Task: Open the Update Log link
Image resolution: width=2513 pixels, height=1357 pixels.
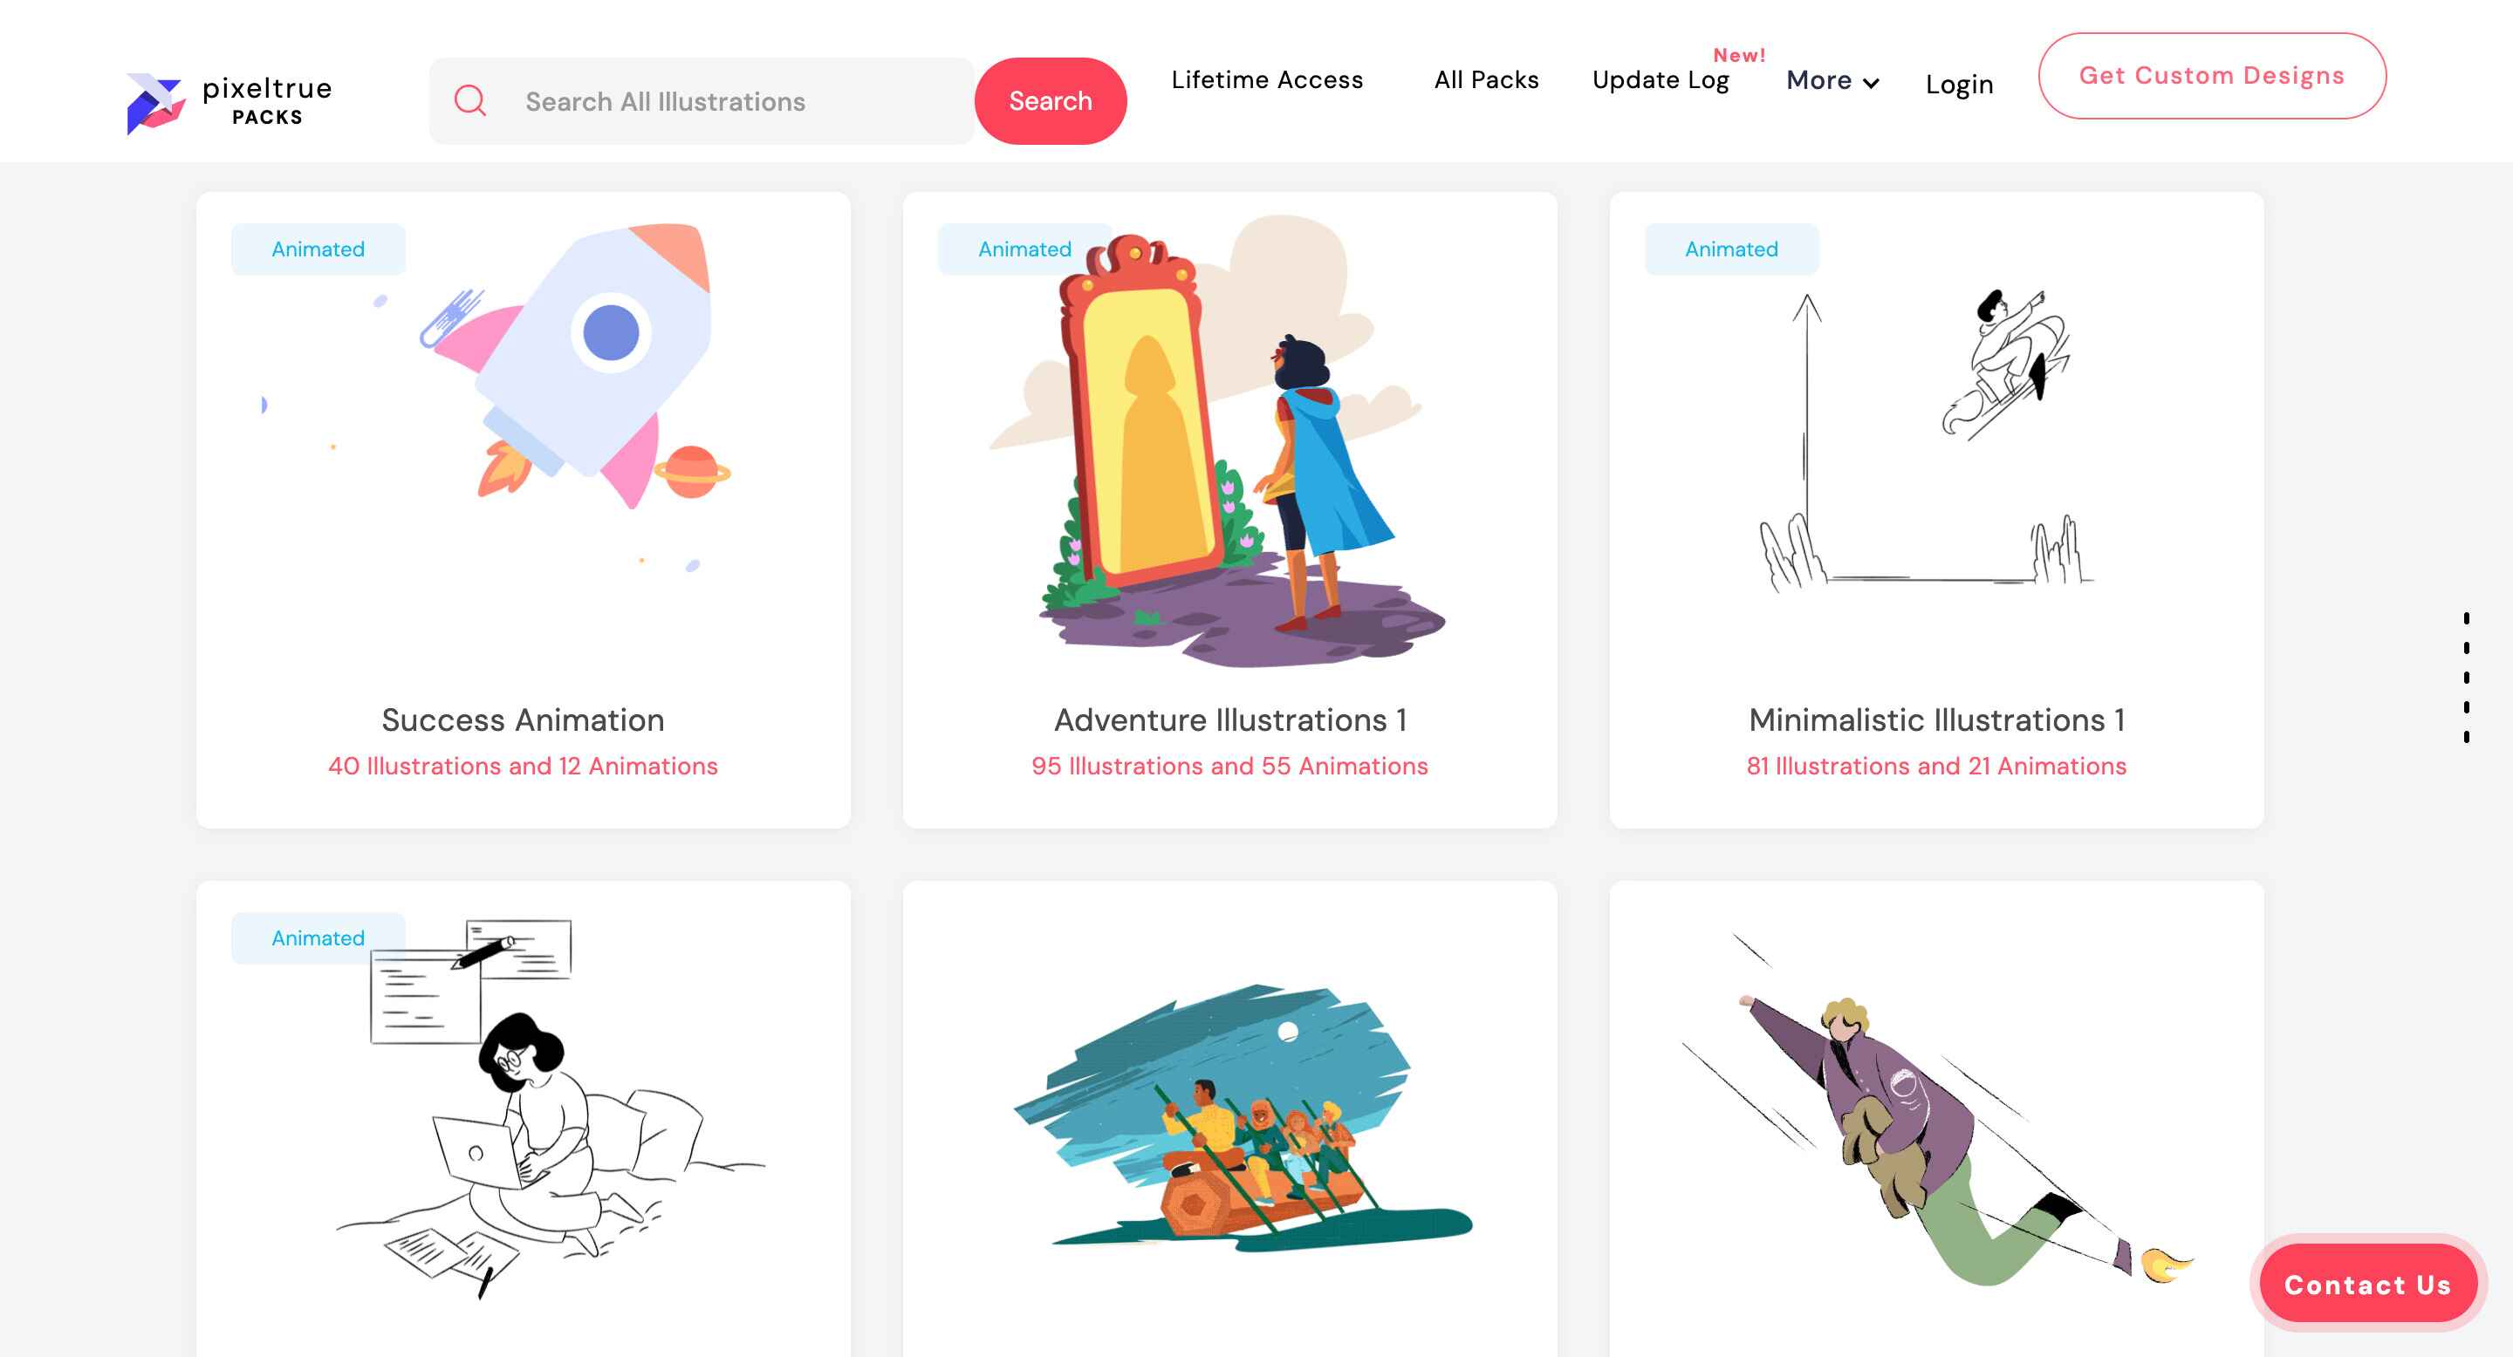Action: point(1660,80)
